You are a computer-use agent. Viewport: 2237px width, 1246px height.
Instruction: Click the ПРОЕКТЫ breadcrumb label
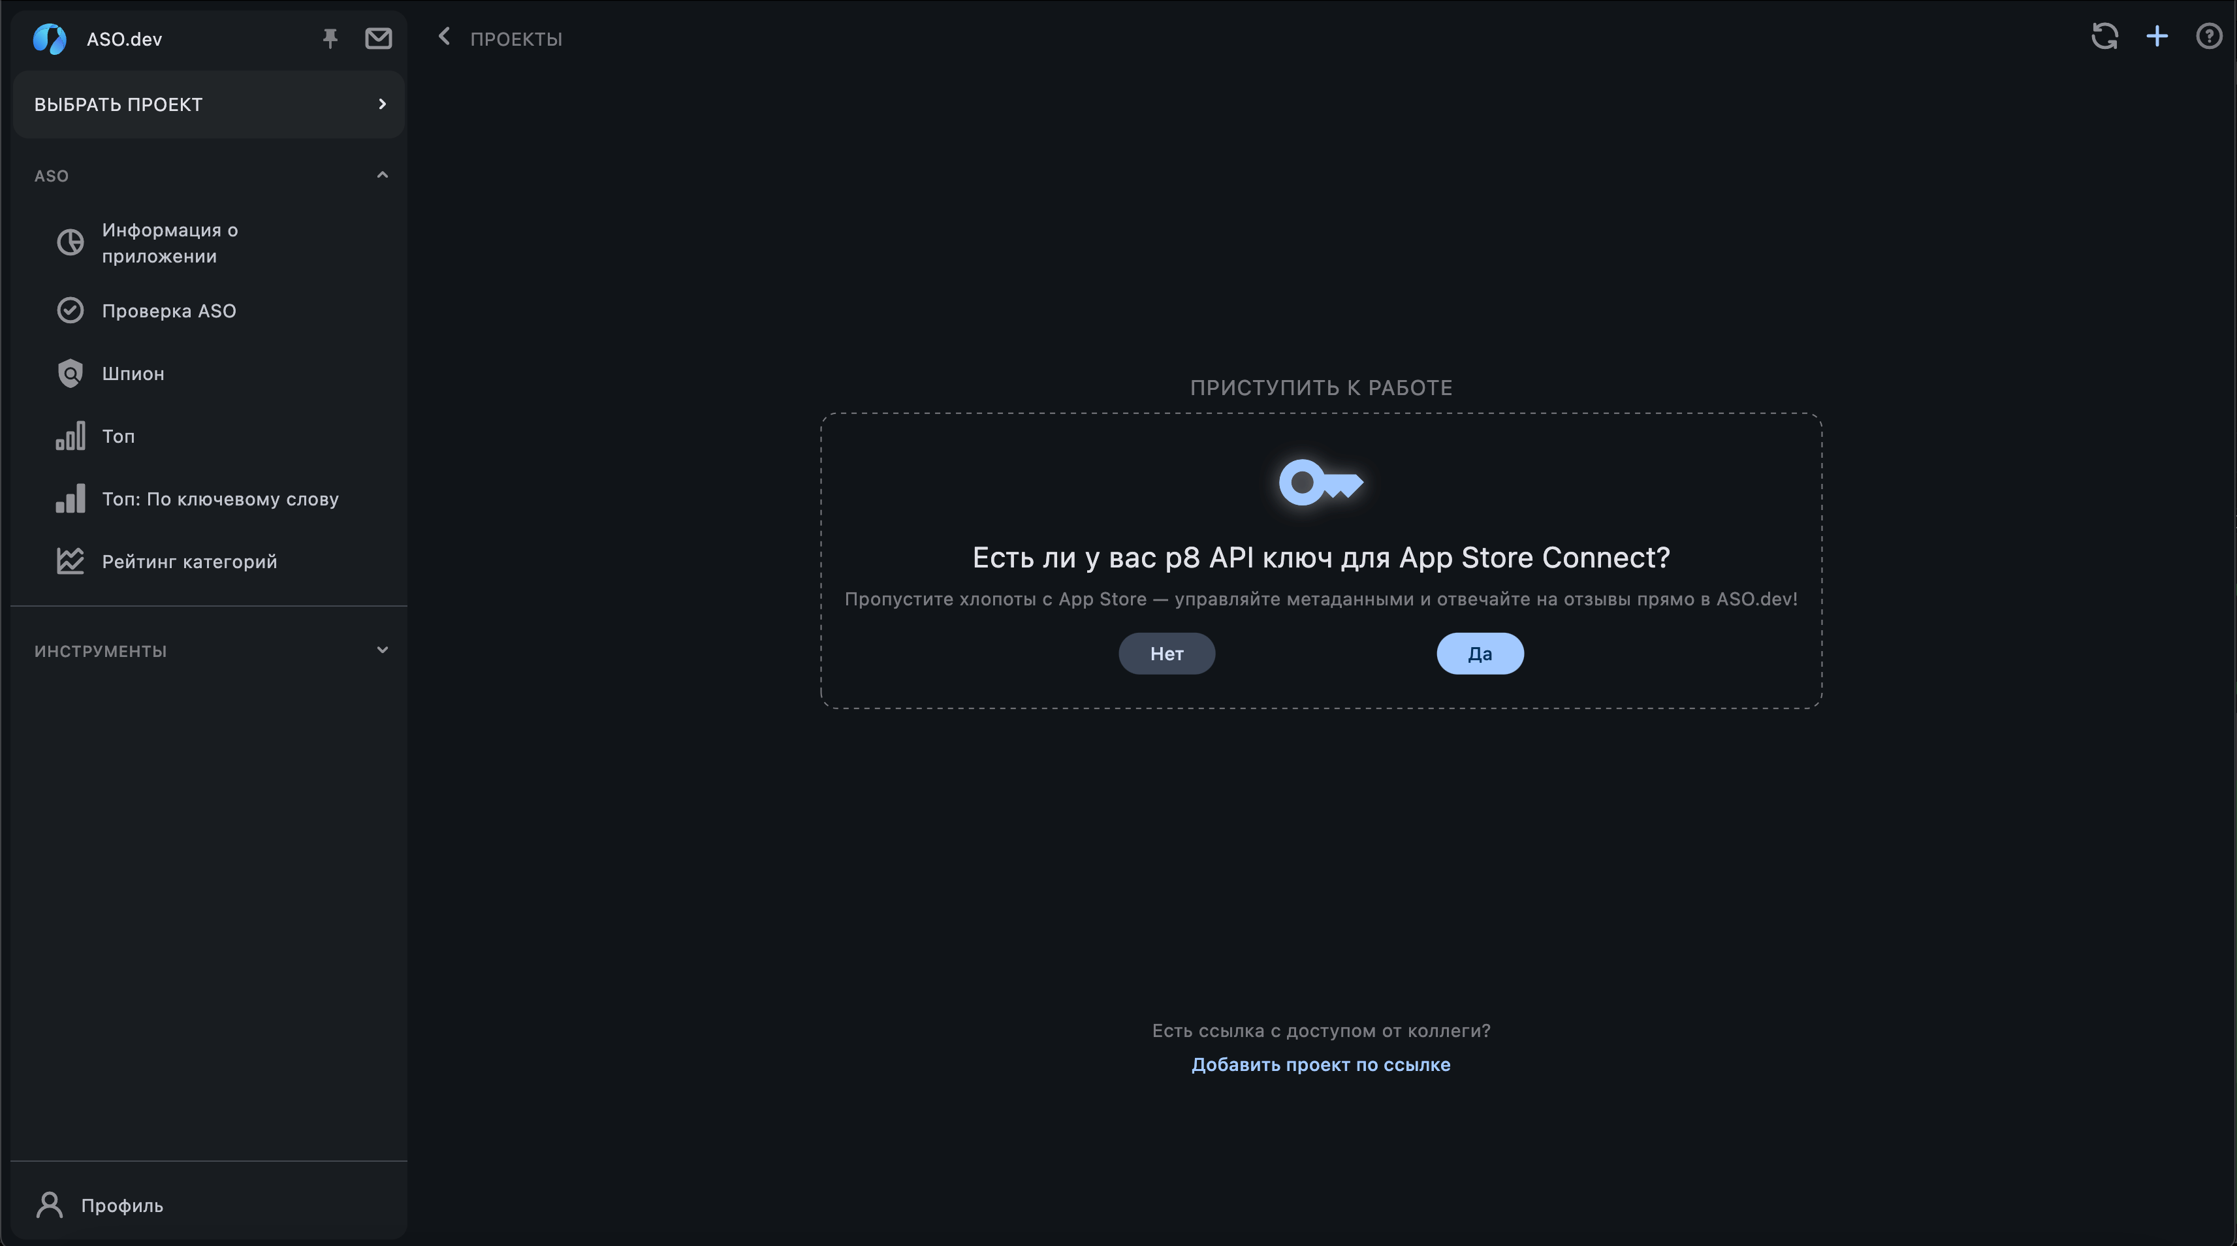tap(516, 39)
